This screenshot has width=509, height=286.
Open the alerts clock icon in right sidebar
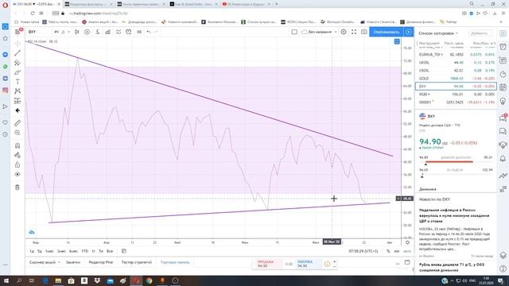[x=503, y=46]
